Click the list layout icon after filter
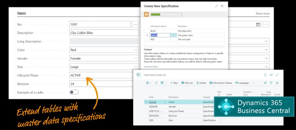Screen dimensions: 296x130 point(277,83)
